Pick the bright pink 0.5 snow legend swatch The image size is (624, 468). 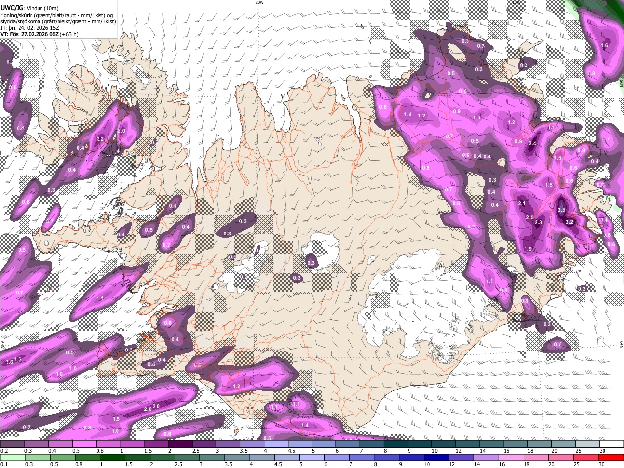click(84, 444)
